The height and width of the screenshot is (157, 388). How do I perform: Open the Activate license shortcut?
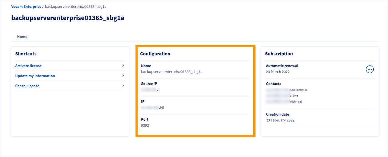[28, 66]
